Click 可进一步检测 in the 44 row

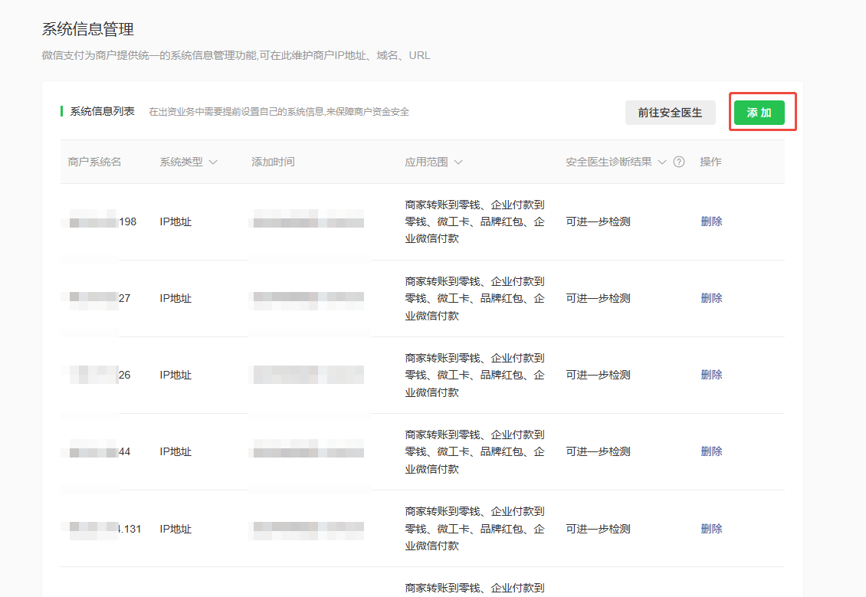point(598,451)
